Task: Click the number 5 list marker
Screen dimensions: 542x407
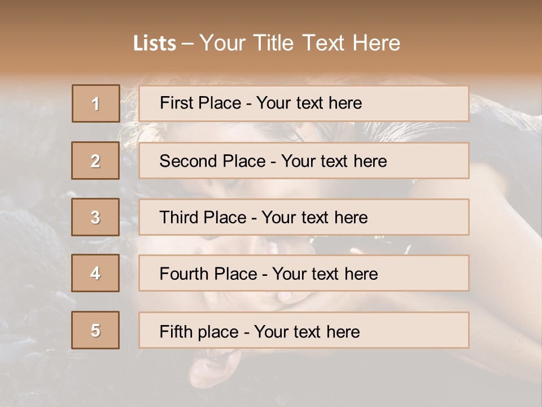Action: (x=95, y=330)
